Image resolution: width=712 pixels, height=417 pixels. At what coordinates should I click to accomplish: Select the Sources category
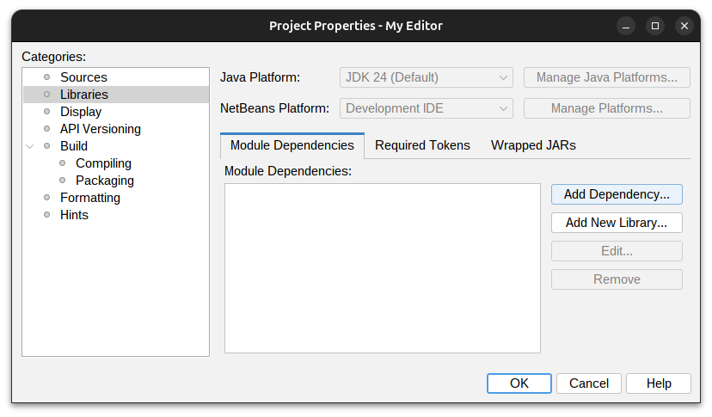click(83, 77)
